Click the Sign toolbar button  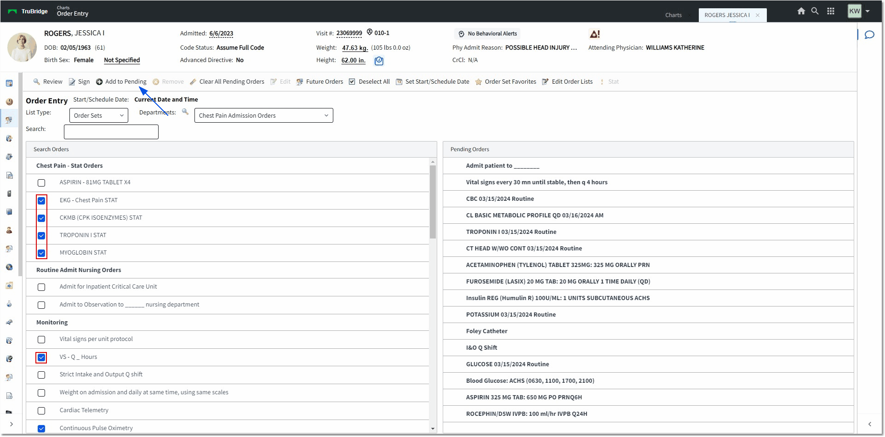pos(79,82)
